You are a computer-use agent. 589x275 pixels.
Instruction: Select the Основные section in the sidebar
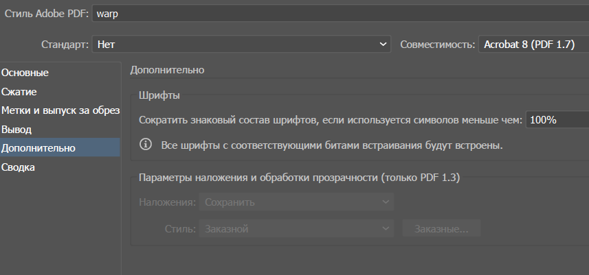25,73
